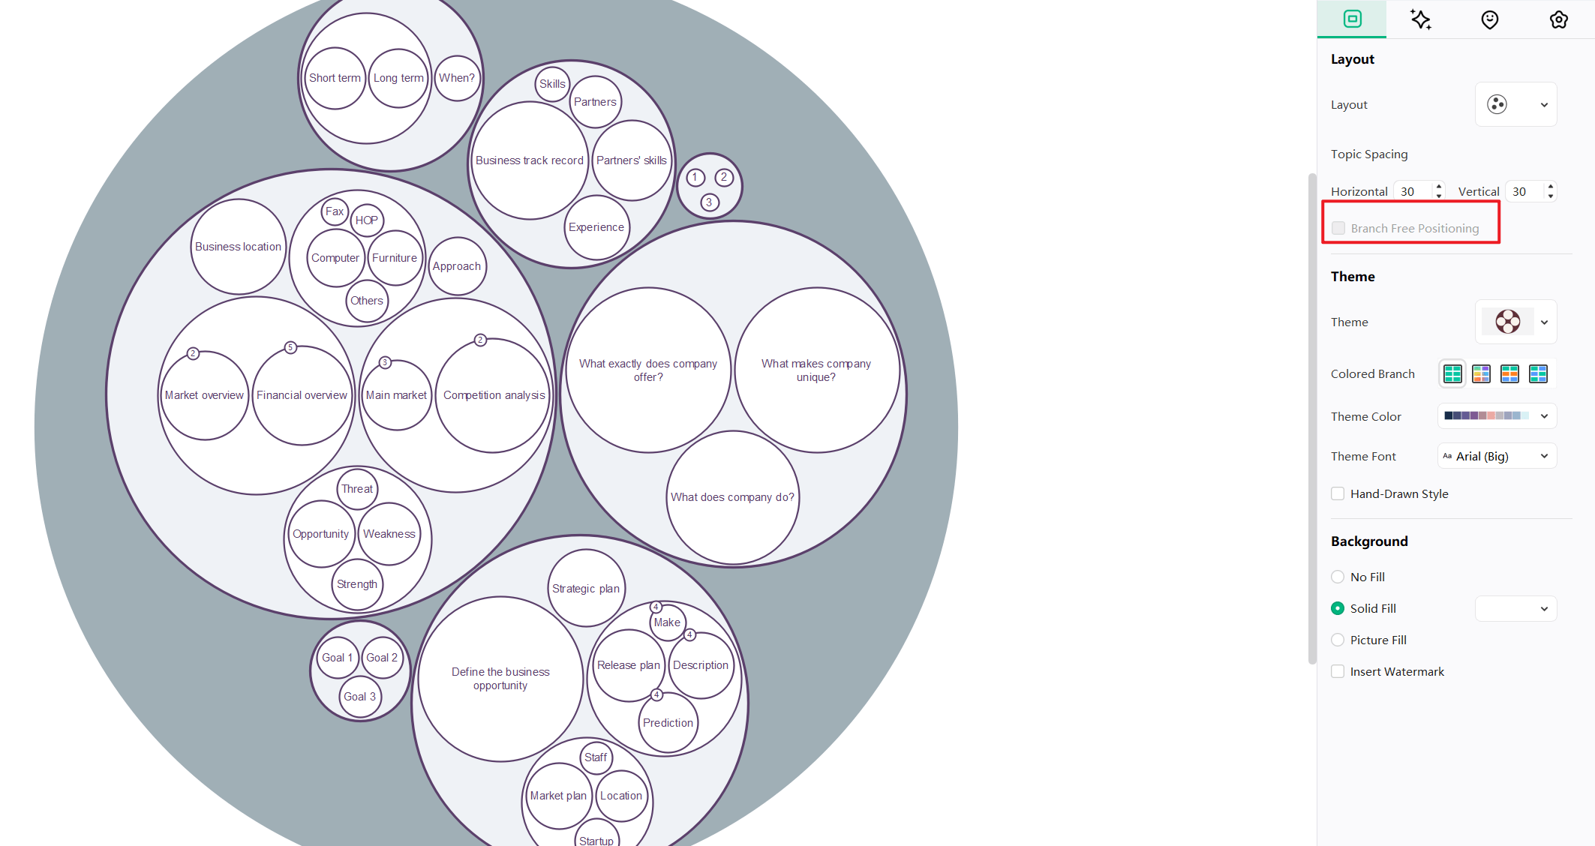Select Picture Fill background option
Image resolution: width=1595 pixels, height=846 pixels.
tap(1338, 639)
